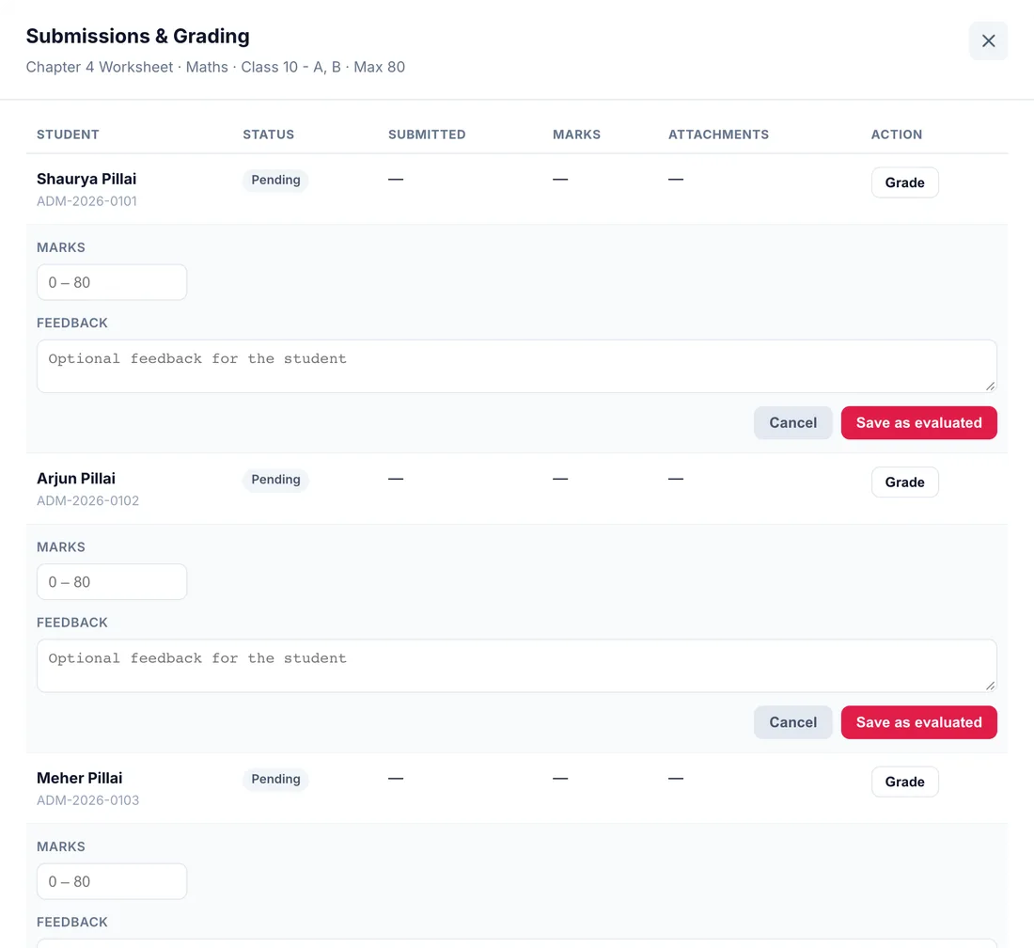The height and width of the screenshot is (948, 1034).
Task: Click Grade button for Shaurya Pillai
Action: 904,182
